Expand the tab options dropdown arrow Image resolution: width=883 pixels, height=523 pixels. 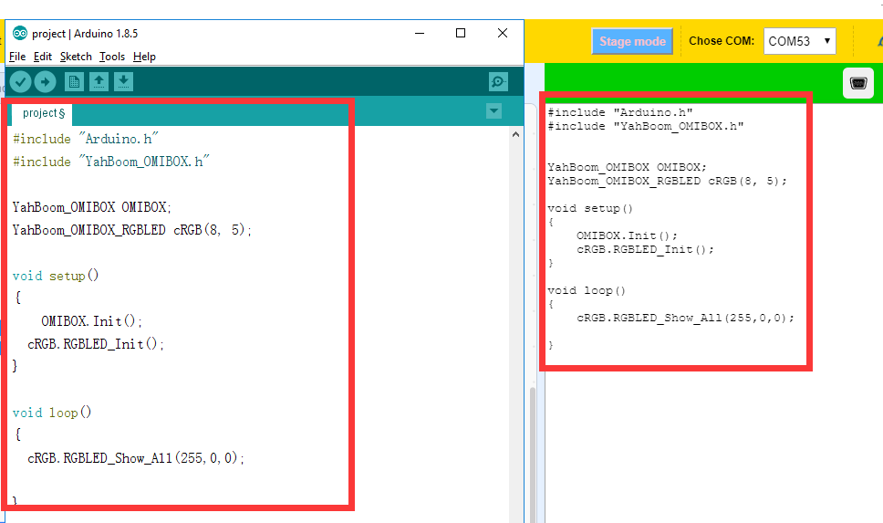pyautogui.click(x=493, y=110)
